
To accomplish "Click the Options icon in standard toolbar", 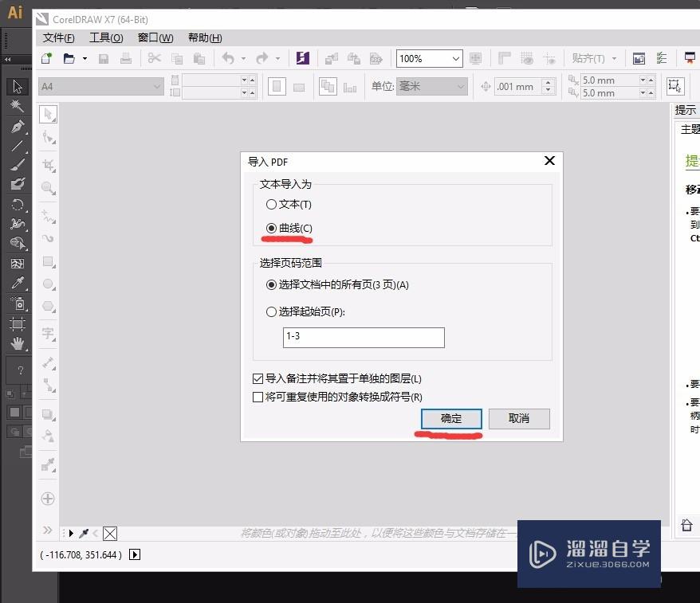I will tap(662, 58).
